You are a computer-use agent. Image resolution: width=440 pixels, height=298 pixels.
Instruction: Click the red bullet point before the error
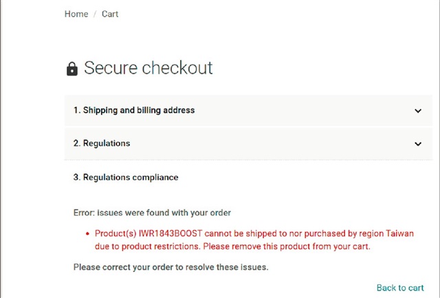click(x=87, y=234)
